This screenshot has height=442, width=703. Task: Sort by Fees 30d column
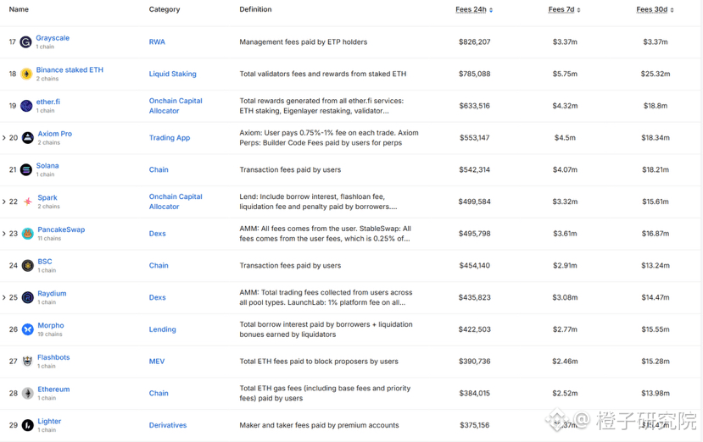click(x=655, y=9)
